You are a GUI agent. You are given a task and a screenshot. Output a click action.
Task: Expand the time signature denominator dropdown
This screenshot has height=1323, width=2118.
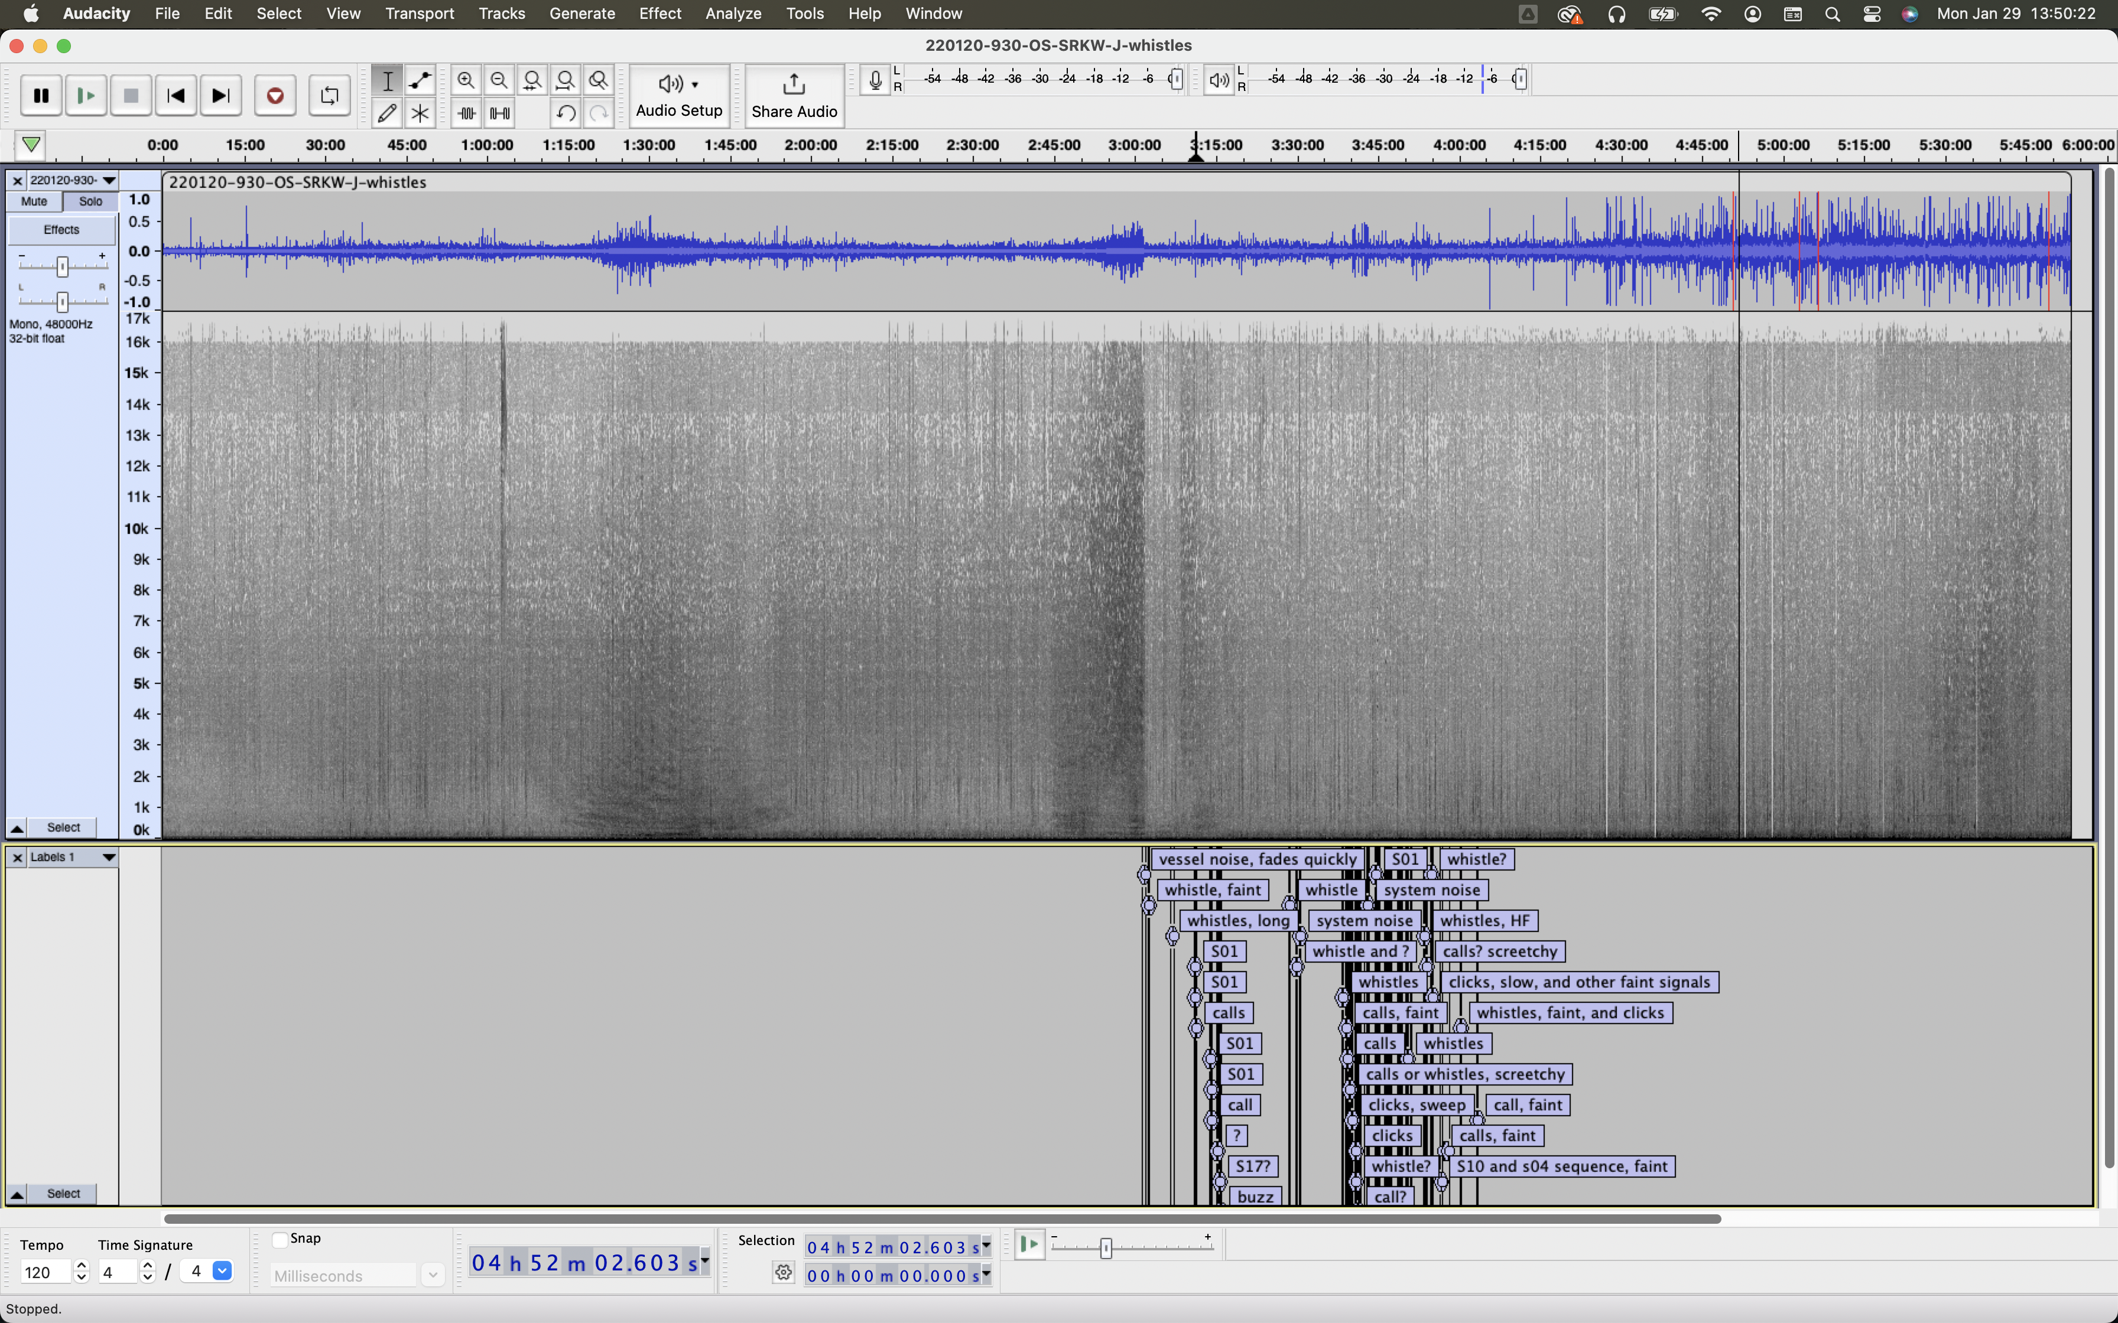[222, 1272]
